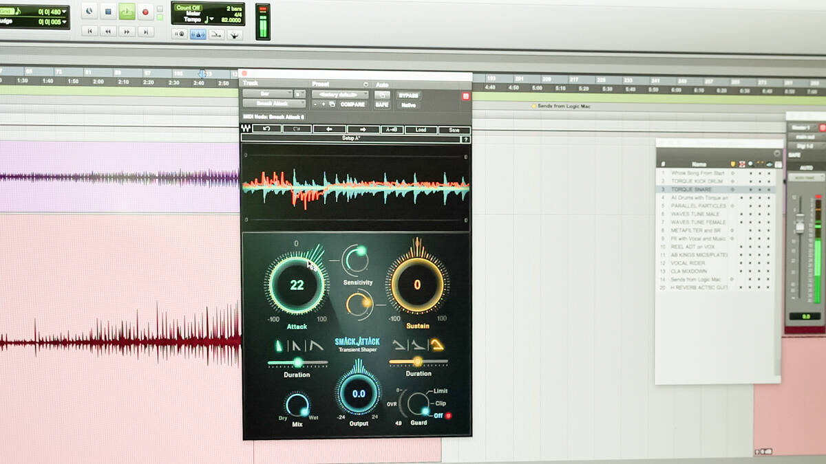Screen dimensions: 826x464
Task: Click the Return to Zero transport button
Action: (89, 31)
